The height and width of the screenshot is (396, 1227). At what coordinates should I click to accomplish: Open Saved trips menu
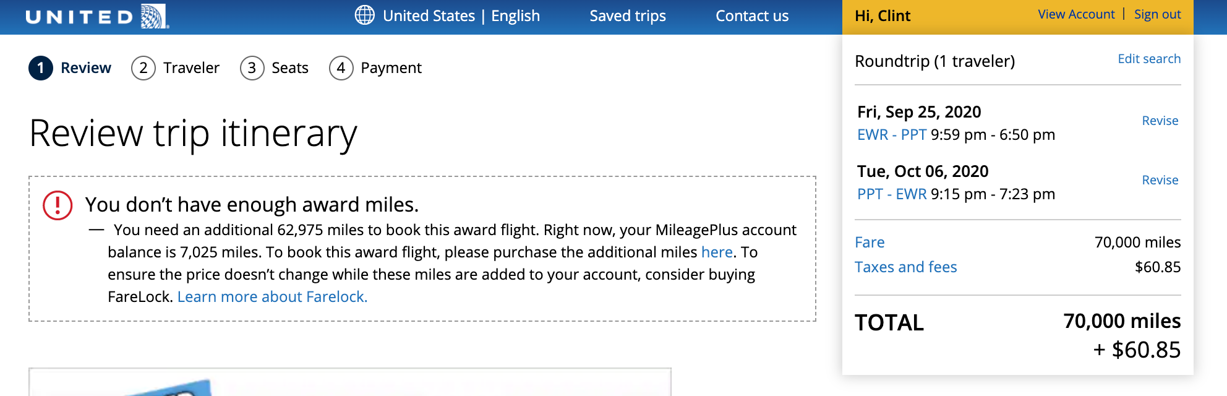627,16
